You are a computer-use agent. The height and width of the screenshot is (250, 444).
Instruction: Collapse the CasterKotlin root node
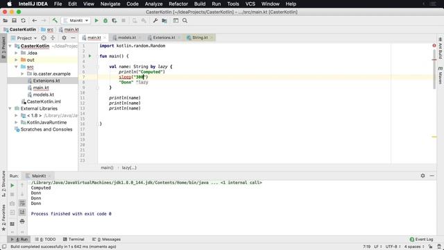pyautogui.click(x=10, y=46)
